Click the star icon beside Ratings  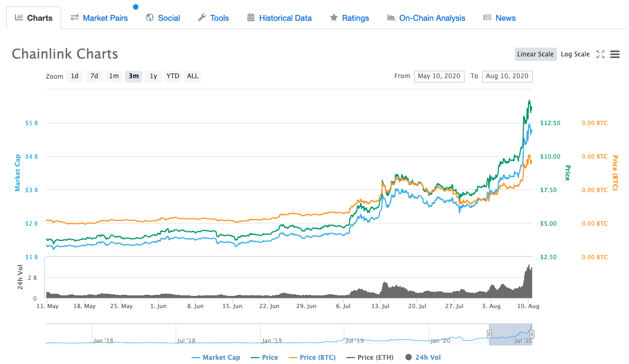point(334,17)
